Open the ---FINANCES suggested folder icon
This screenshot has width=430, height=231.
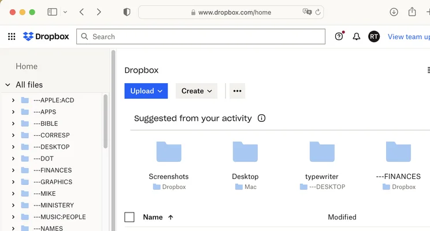tap(398, 151)
